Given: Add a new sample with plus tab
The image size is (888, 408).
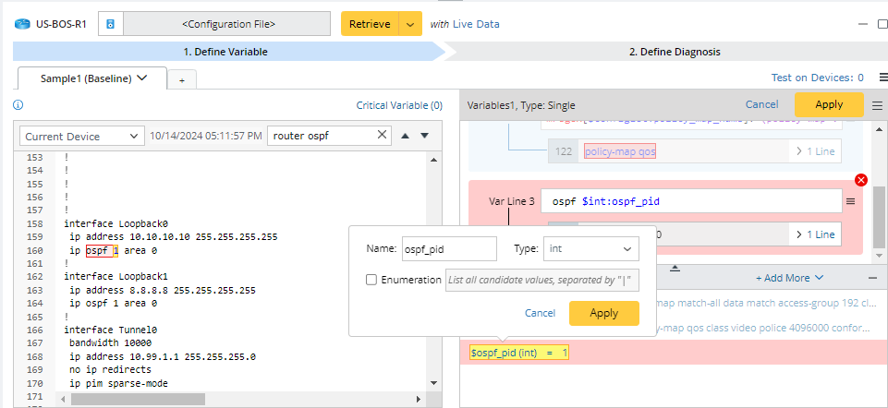Looking at the screenshot, I should (181, 80).
